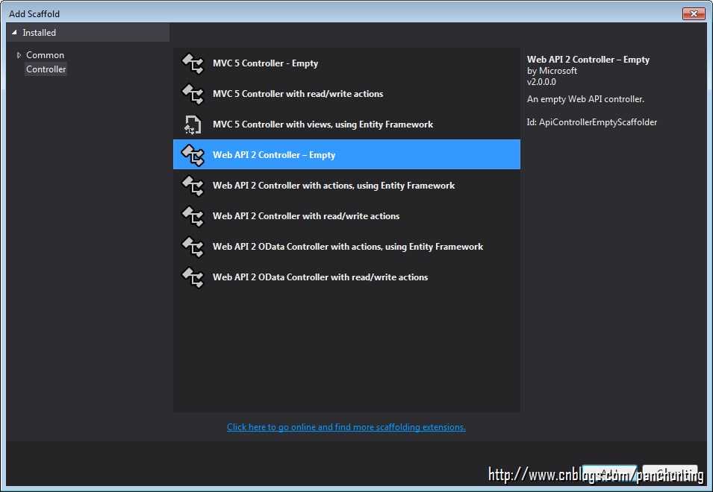Select Web API 2 Controller – Empty list entry
The width and height of the screenshot is (713, 492).
(x=346, y=154)
